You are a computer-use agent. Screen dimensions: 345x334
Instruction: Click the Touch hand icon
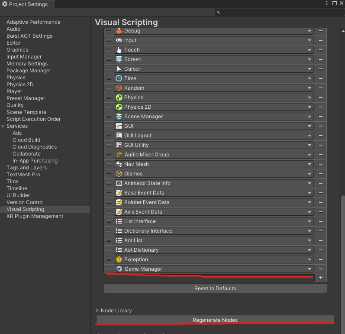(119, 50)
